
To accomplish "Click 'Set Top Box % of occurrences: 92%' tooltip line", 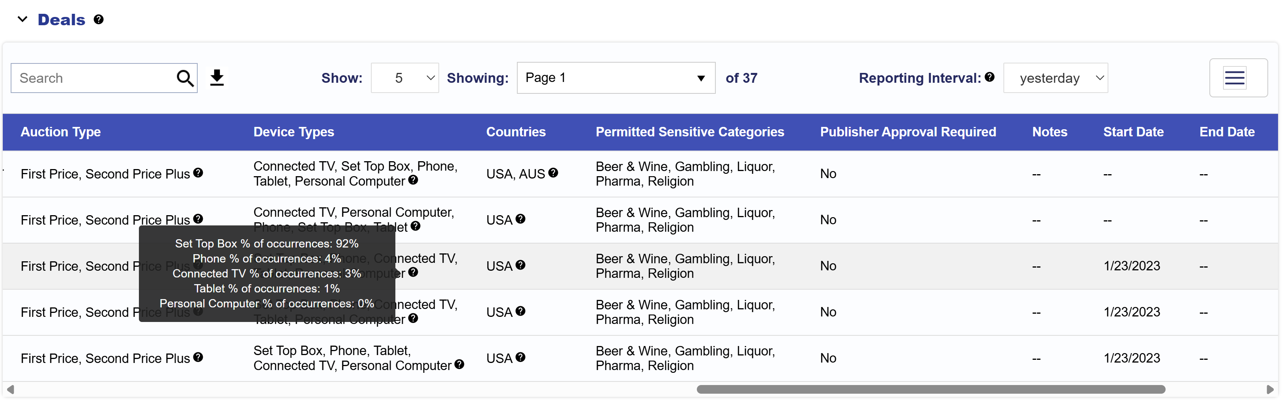I will pyautogui.click(x=267, y=244).
